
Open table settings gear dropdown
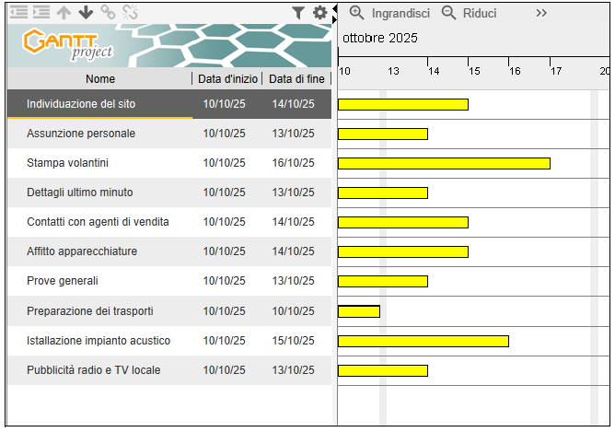tap(320, 13)
